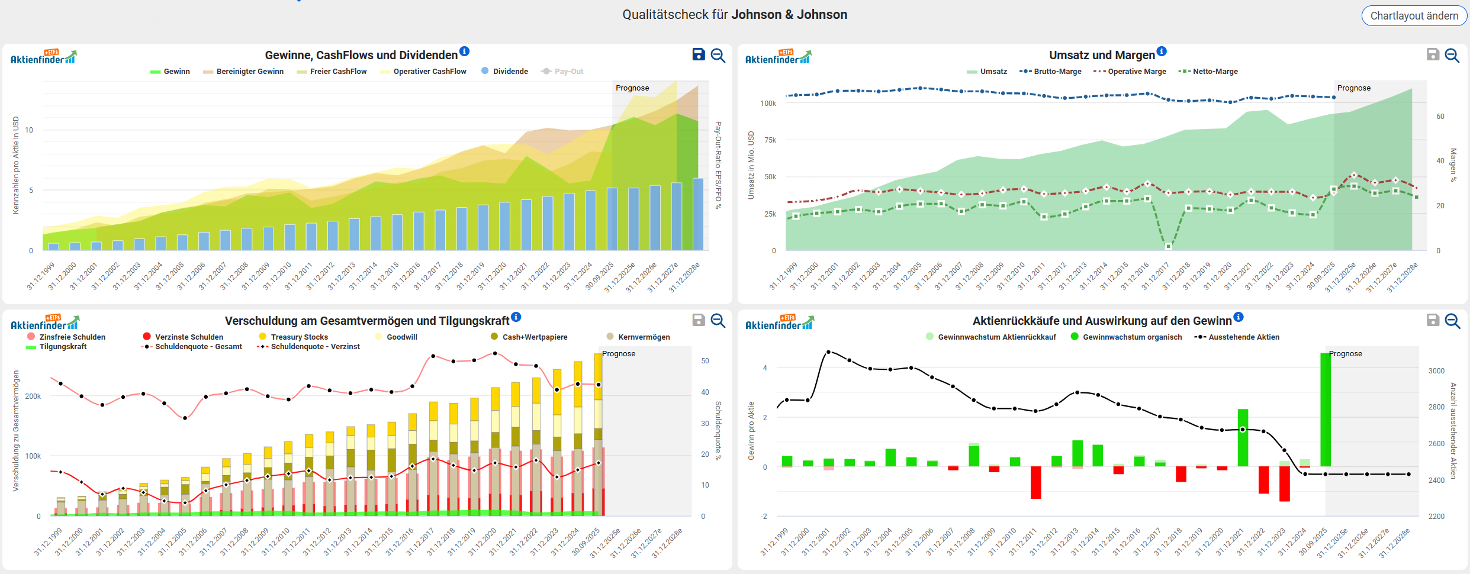Click the tall green 2025 organic growth bar

pos(1326,409)
